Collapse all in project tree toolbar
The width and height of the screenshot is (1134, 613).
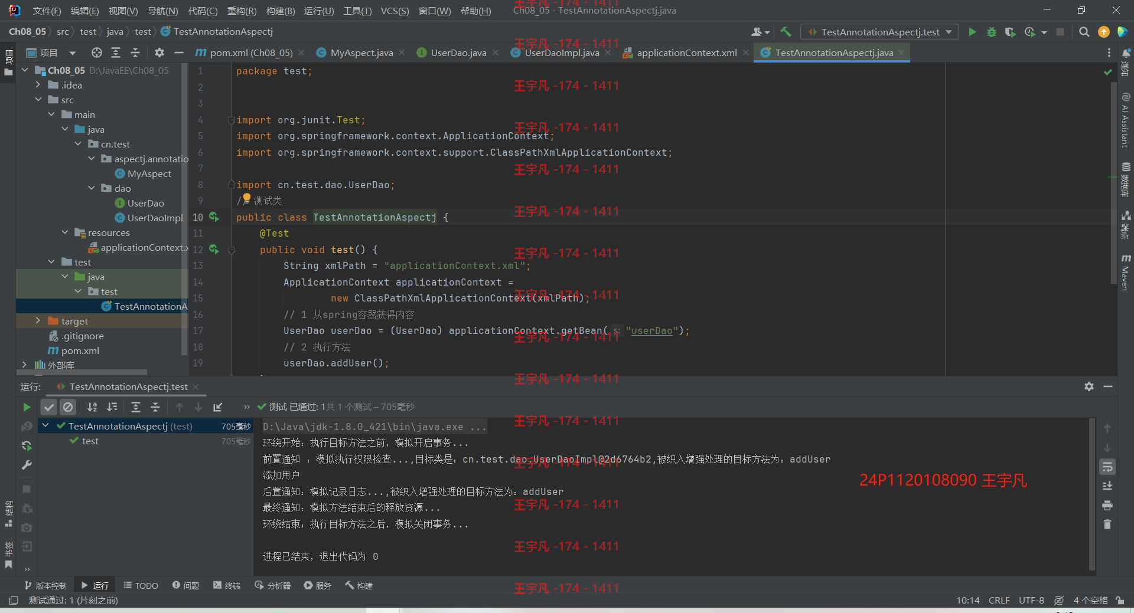tap(135, 53)
